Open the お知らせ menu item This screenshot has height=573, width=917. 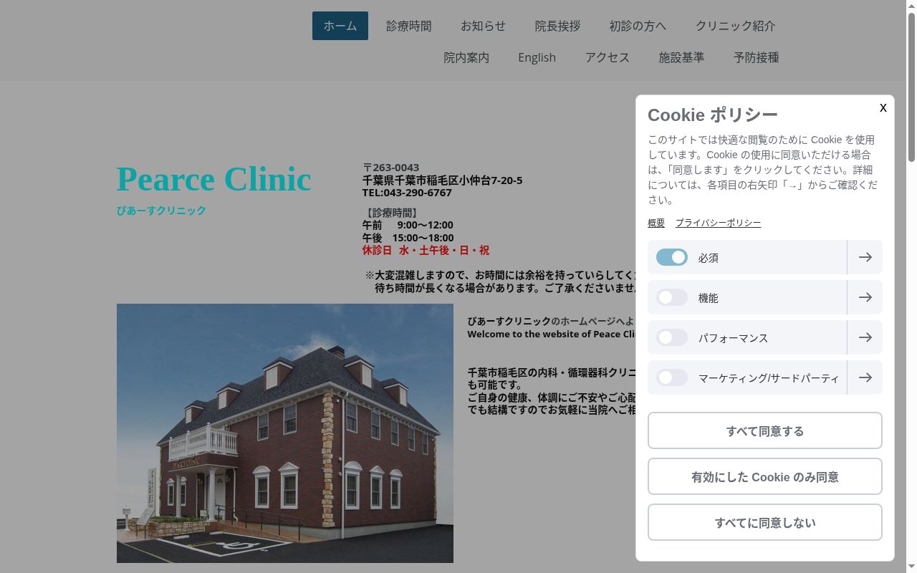coord(484,26)
